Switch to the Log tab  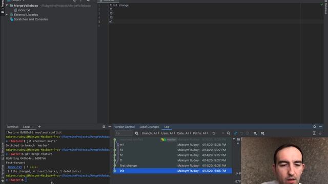pos(167,127)
